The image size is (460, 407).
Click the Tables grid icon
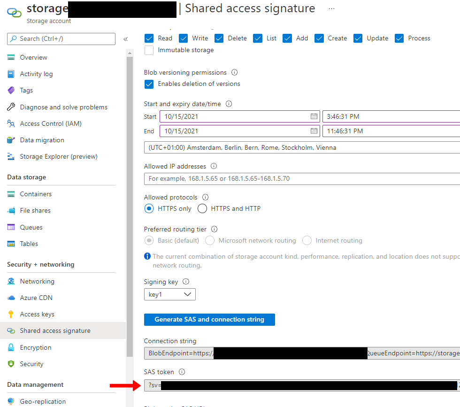(11, 244)
